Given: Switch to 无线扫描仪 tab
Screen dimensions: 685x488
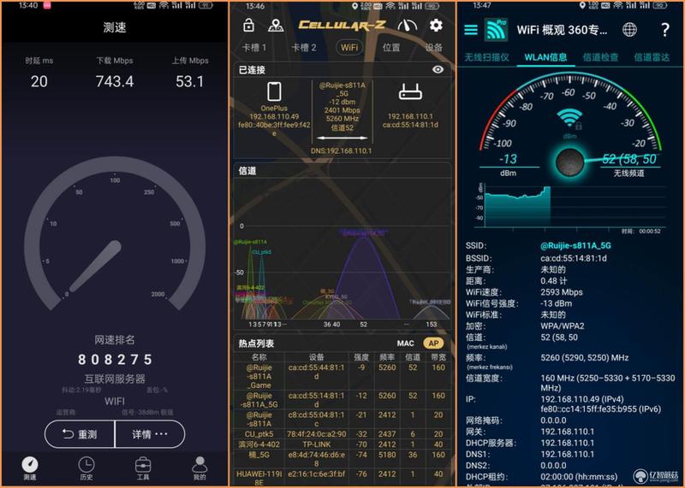Looking at the screenshot, I should [486, 57].
